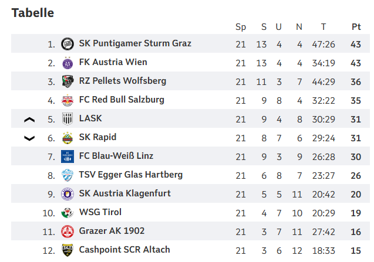374x262 pixels.
Task: Click the Blau-Weiß Linz blue square logo
Action: [68, 156]
